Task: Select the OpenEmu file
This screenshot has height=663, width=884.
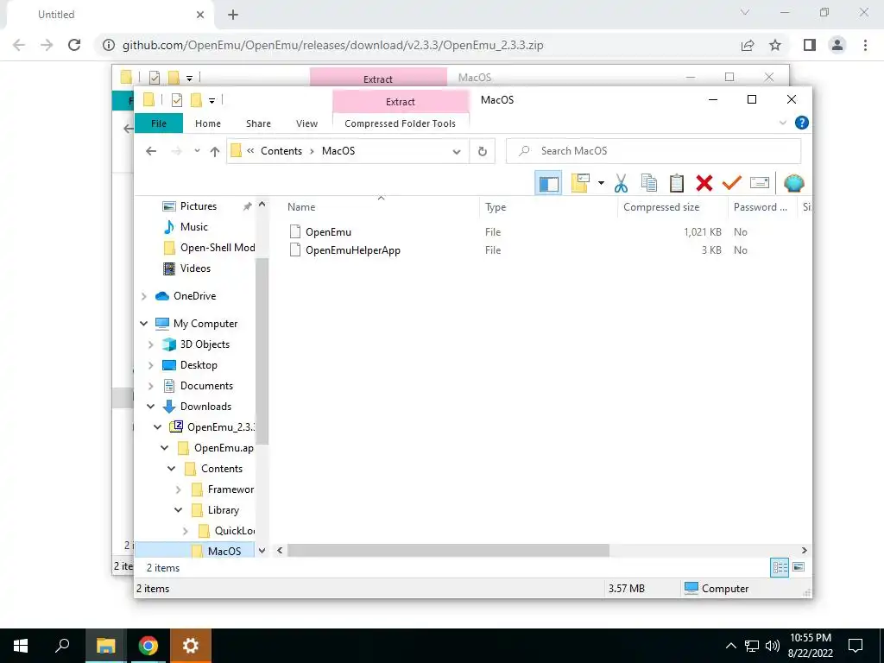Action: [328, 231]
